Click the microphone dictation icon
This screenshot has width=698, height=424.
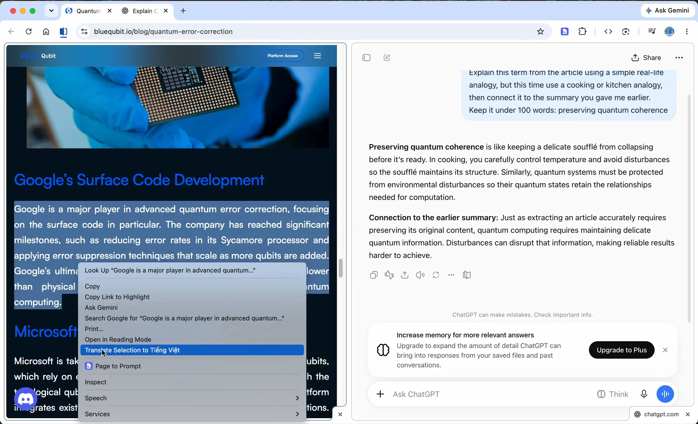click(644, 394)
